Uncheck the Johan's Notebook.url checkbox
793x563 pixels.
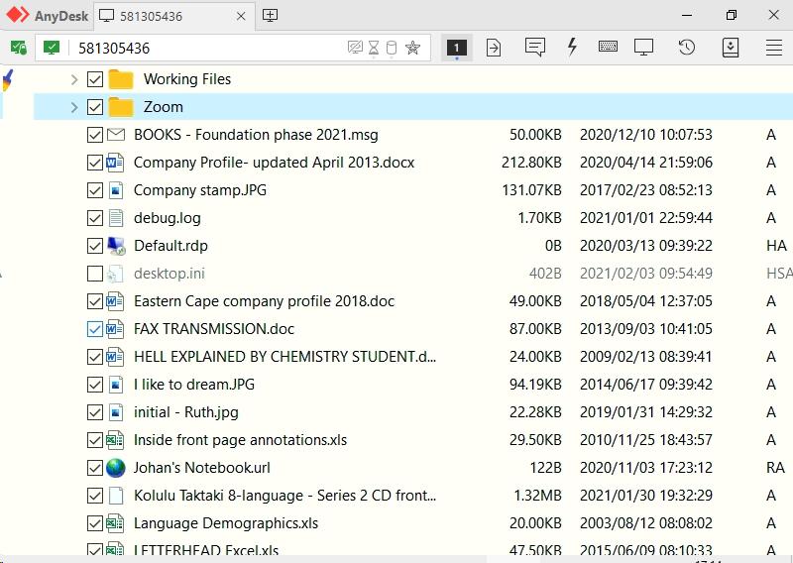[95, 468]
